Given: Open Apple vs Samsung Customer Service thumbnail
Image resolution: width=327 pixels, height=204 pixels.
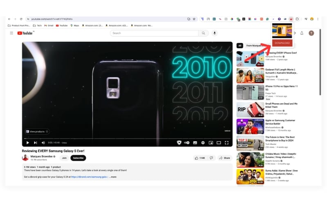Looking at the screenshot, I should 250,126.
